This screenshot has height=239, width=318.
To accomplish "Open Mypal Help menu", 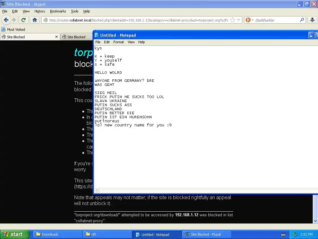I will 86,11.
